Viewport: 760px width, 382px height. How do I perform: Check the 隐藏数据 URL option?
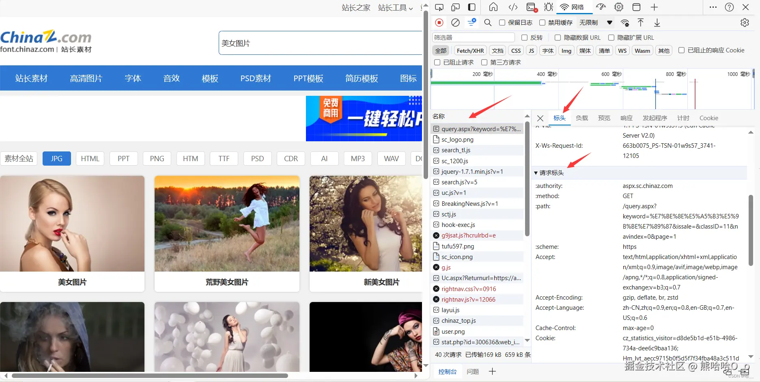point(558,37)
